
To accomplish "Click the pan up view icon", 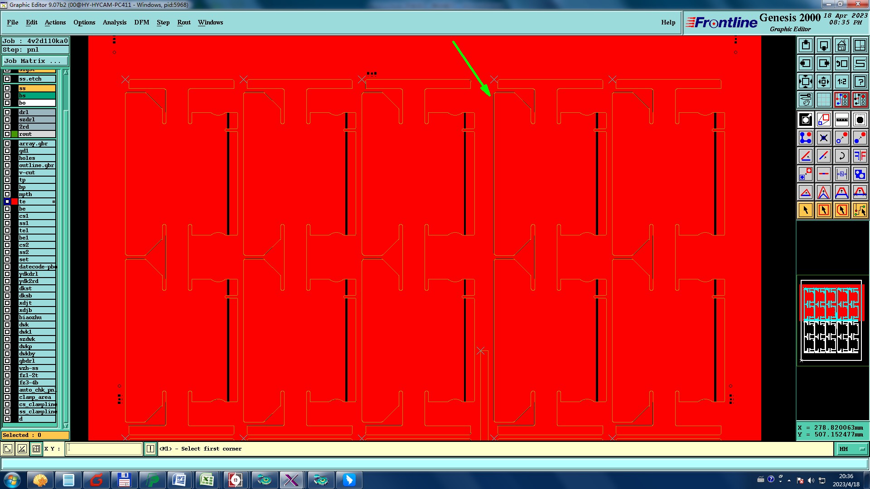I will [x=806, y=45].
